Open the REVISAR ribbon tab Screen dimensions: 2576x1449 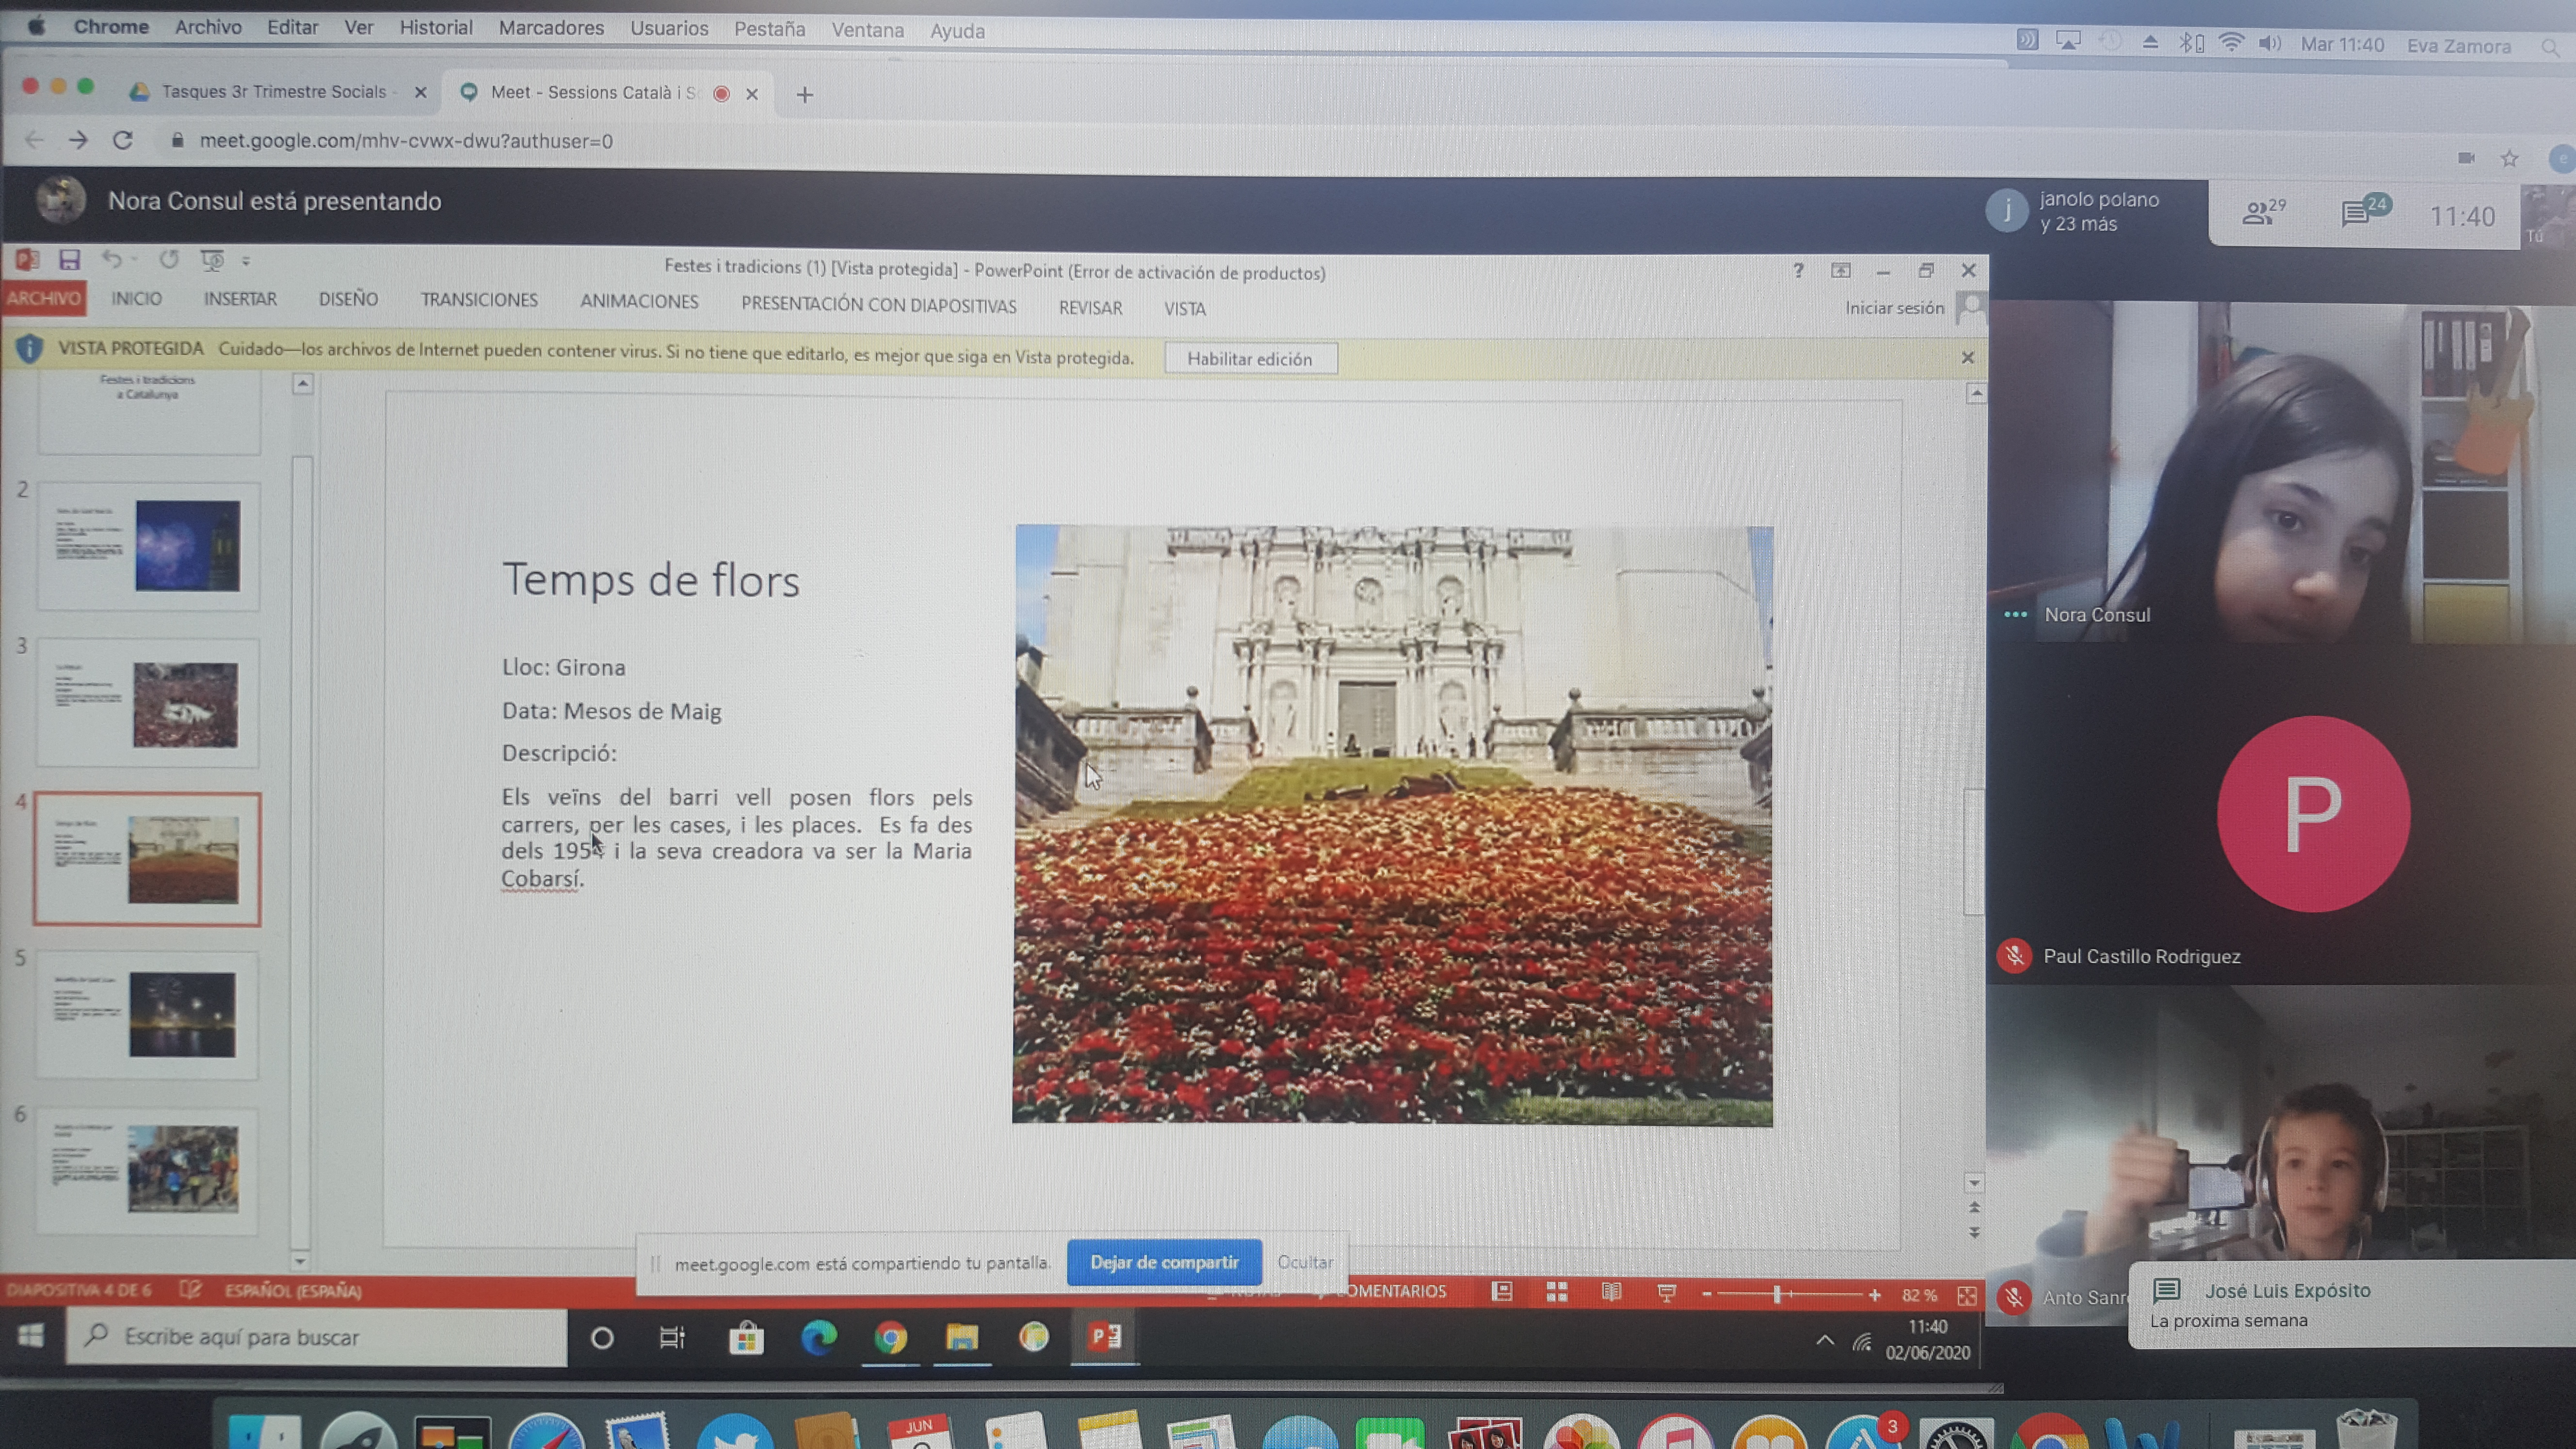[x=1090, y=308]
